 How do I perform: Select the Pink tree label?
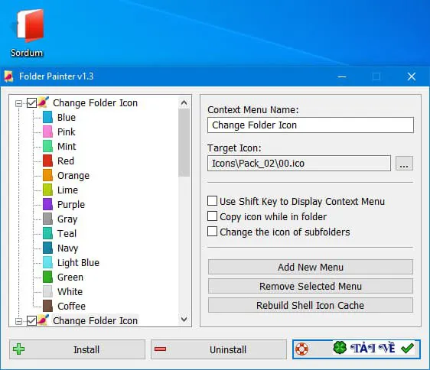coord(66,131)
